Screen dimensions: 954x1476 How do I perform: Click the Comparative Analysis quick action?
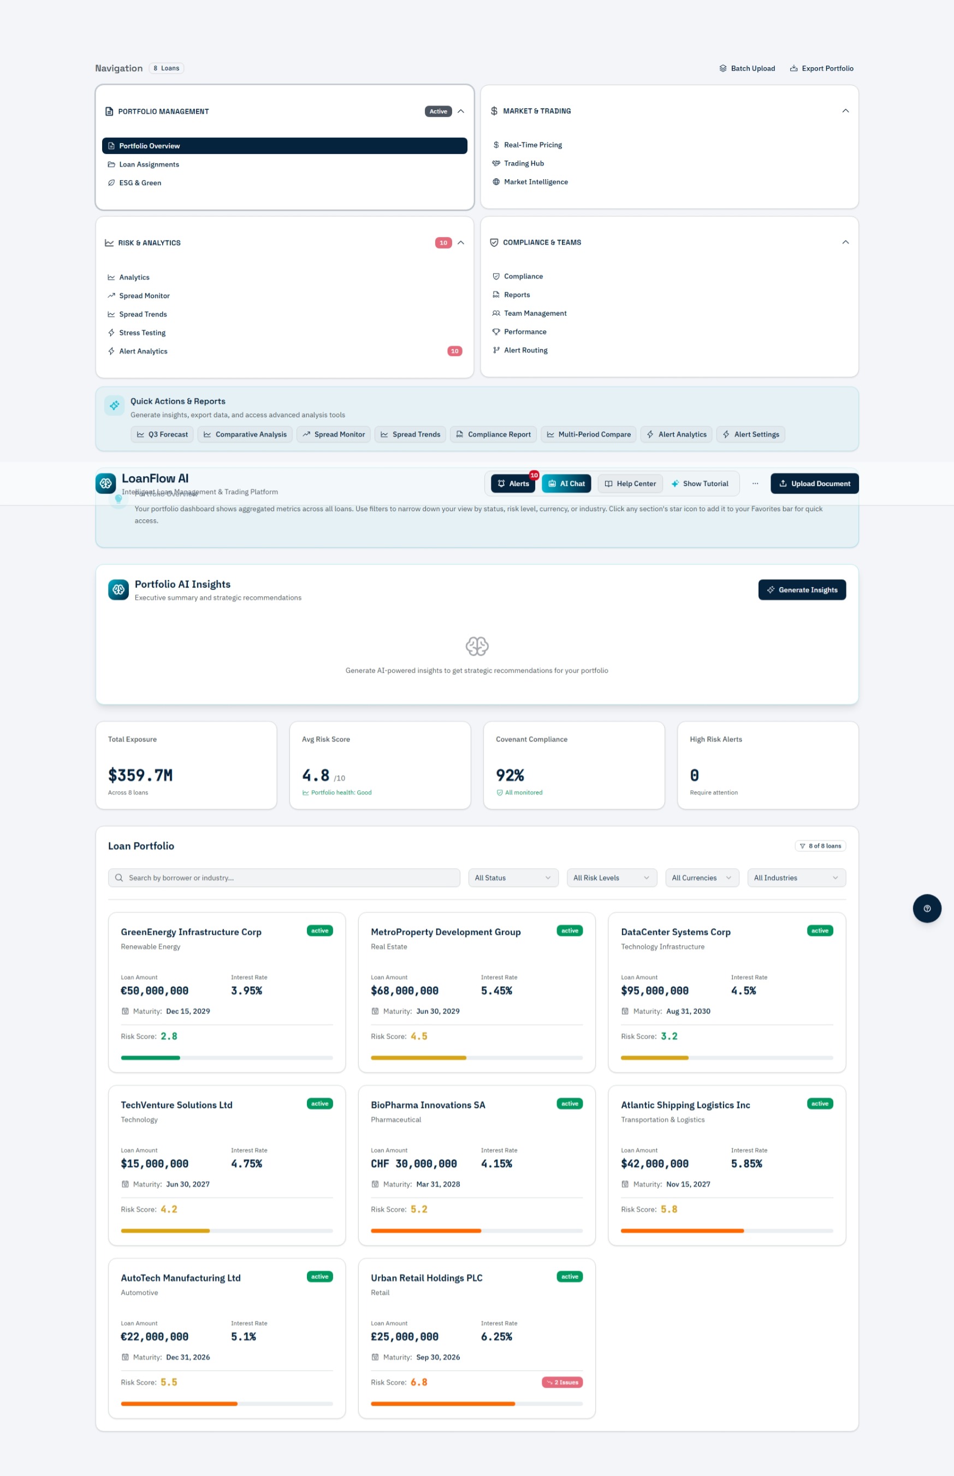245,434
